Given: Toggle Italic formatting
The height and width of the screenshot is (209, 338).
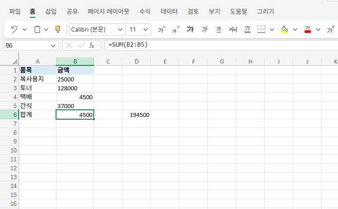Looking at the screenshot, I should point(205,29).
